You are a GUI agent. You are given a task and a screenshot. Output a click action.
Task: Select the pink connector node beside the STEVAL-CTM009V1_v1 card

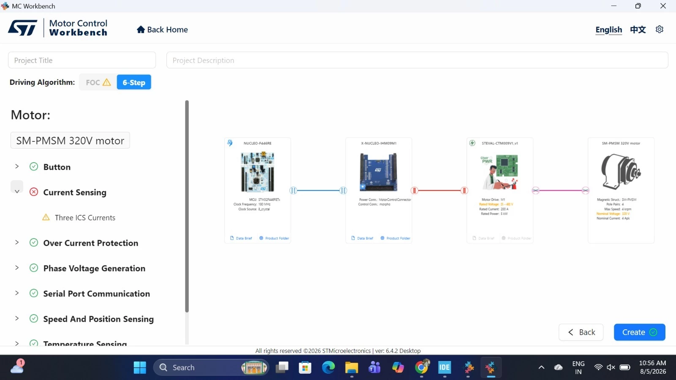[536, 190]
